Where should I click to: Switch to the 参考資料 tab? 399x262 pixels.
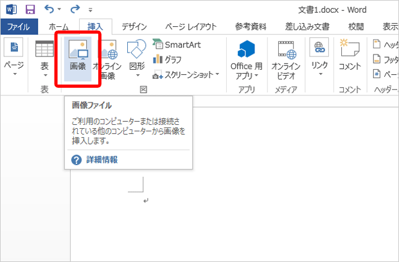point(251,27)
